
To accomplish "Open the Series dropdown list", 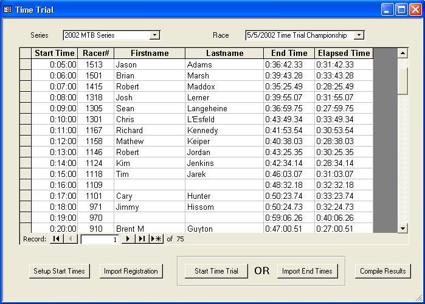I will (x=154, y=35).
